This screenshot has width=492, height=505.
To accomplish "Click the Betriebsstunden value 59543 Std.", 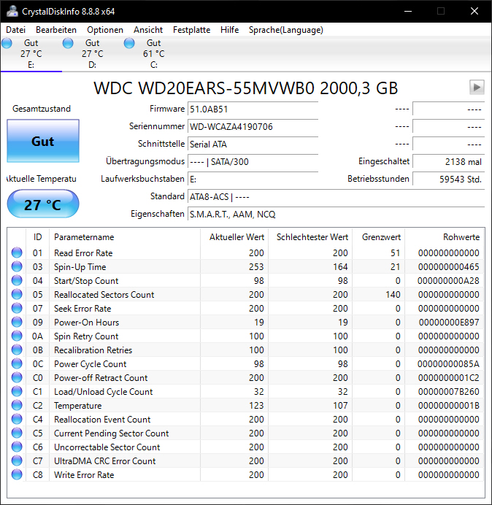I will pos(448,179).
